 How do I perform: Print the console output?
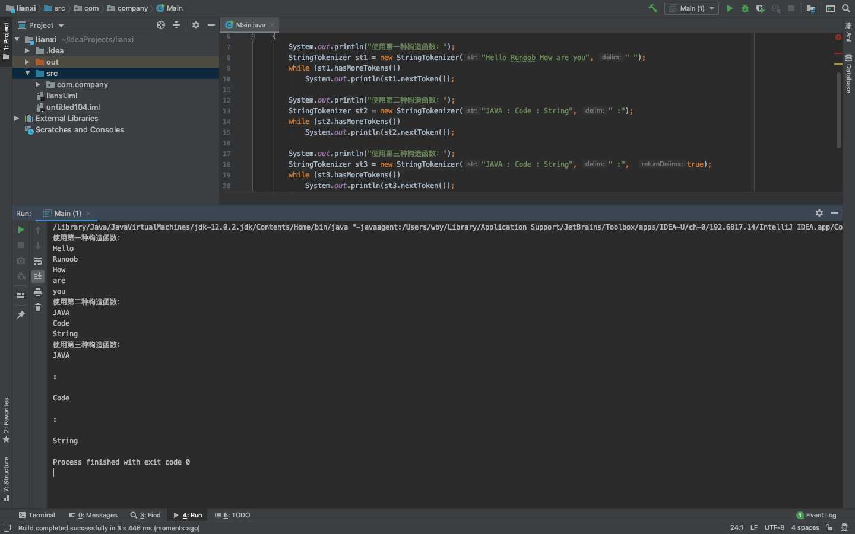pyautogui.click(x=38, y=292)
